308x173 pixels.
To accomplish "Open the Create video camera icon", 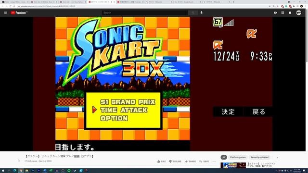I will (x=276, y=13).
